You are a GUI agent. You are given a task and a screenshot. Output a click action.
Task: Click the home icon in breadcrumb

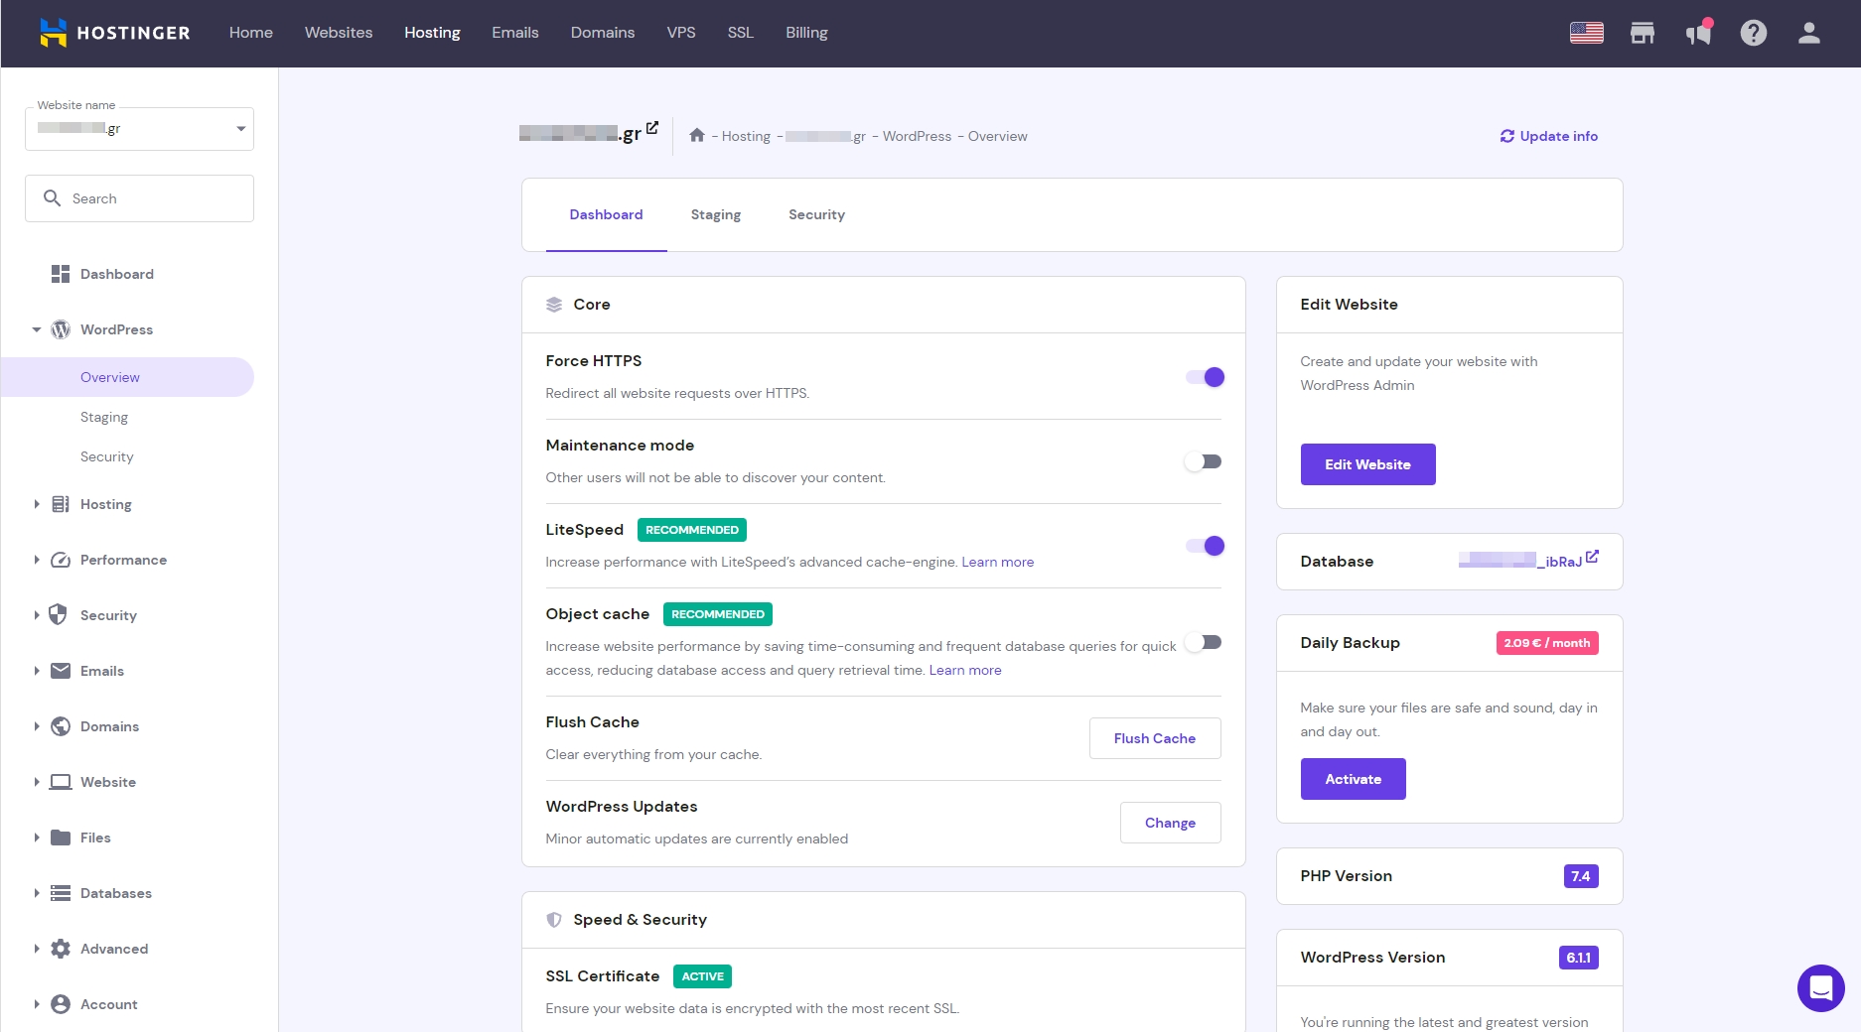(697, 136)
